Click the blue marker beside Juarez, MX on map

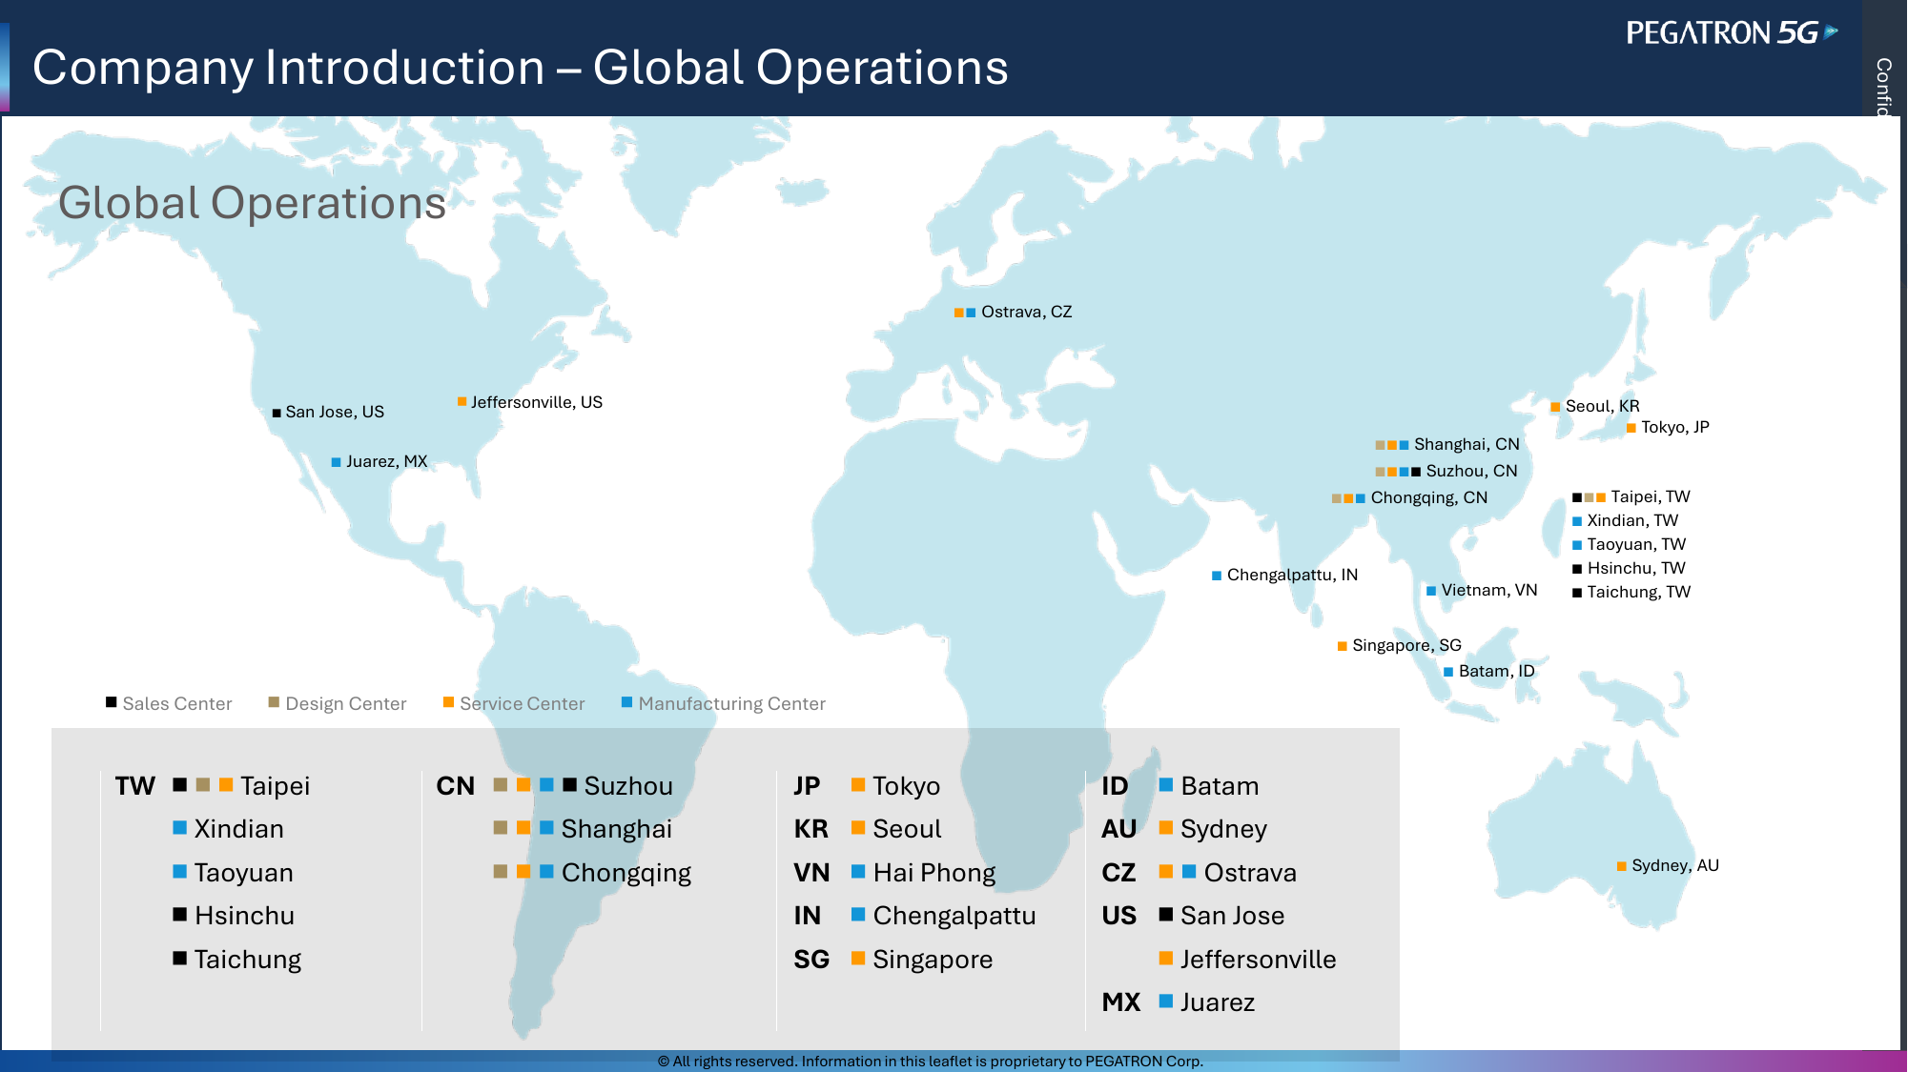(x=336, y=462)
